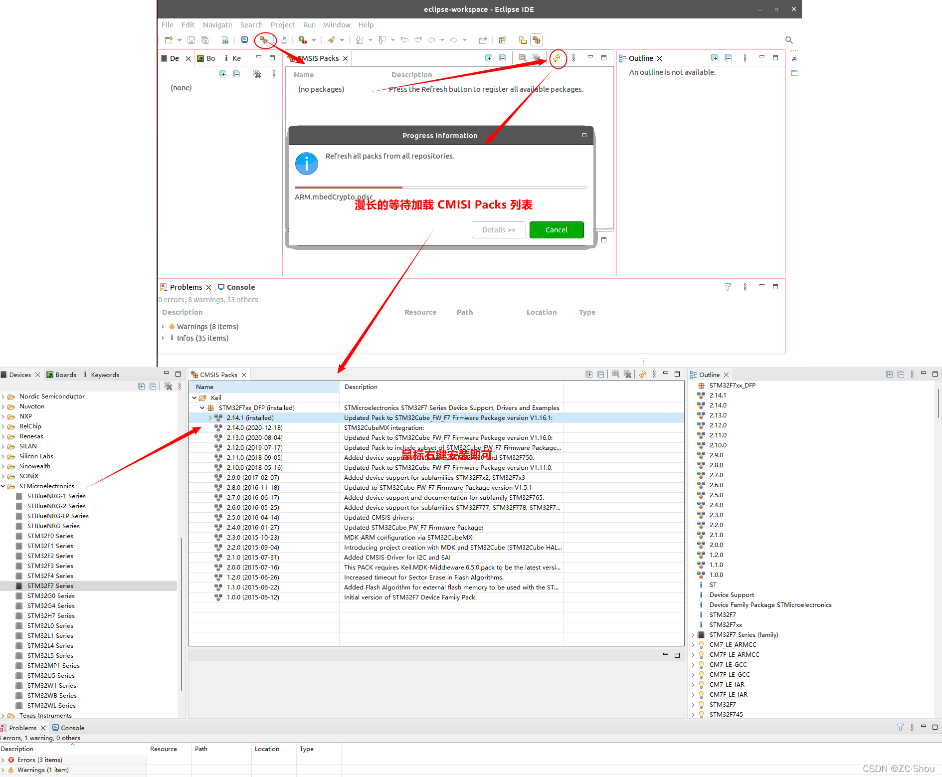Click the restore icon in the right trim bar
Viewport: 942px width, 777px height.
[x=794, y=59]
